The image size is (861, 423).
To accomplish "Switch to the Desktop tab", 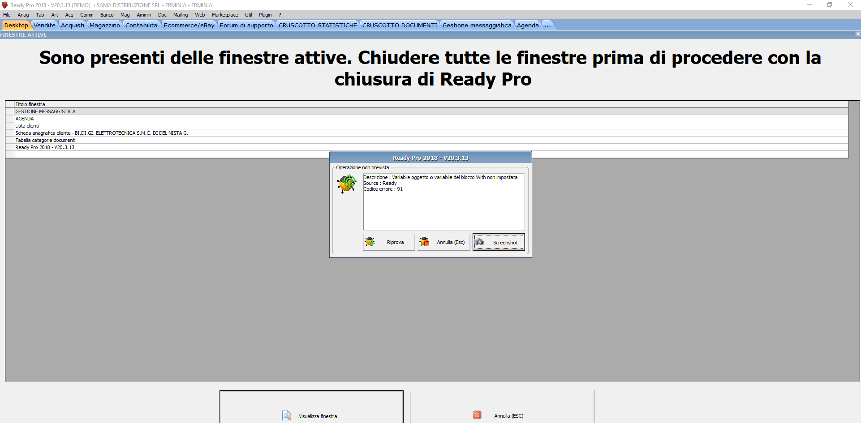I will (x=16, y=25).
